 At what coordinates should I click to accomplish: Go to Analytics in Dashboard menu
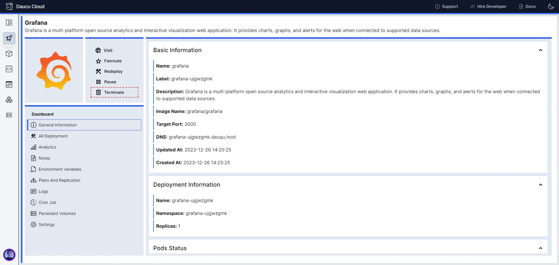tap(84, 147)
